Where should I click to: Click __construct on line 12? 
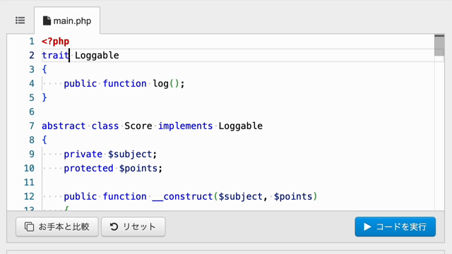(x=182, y=196)
